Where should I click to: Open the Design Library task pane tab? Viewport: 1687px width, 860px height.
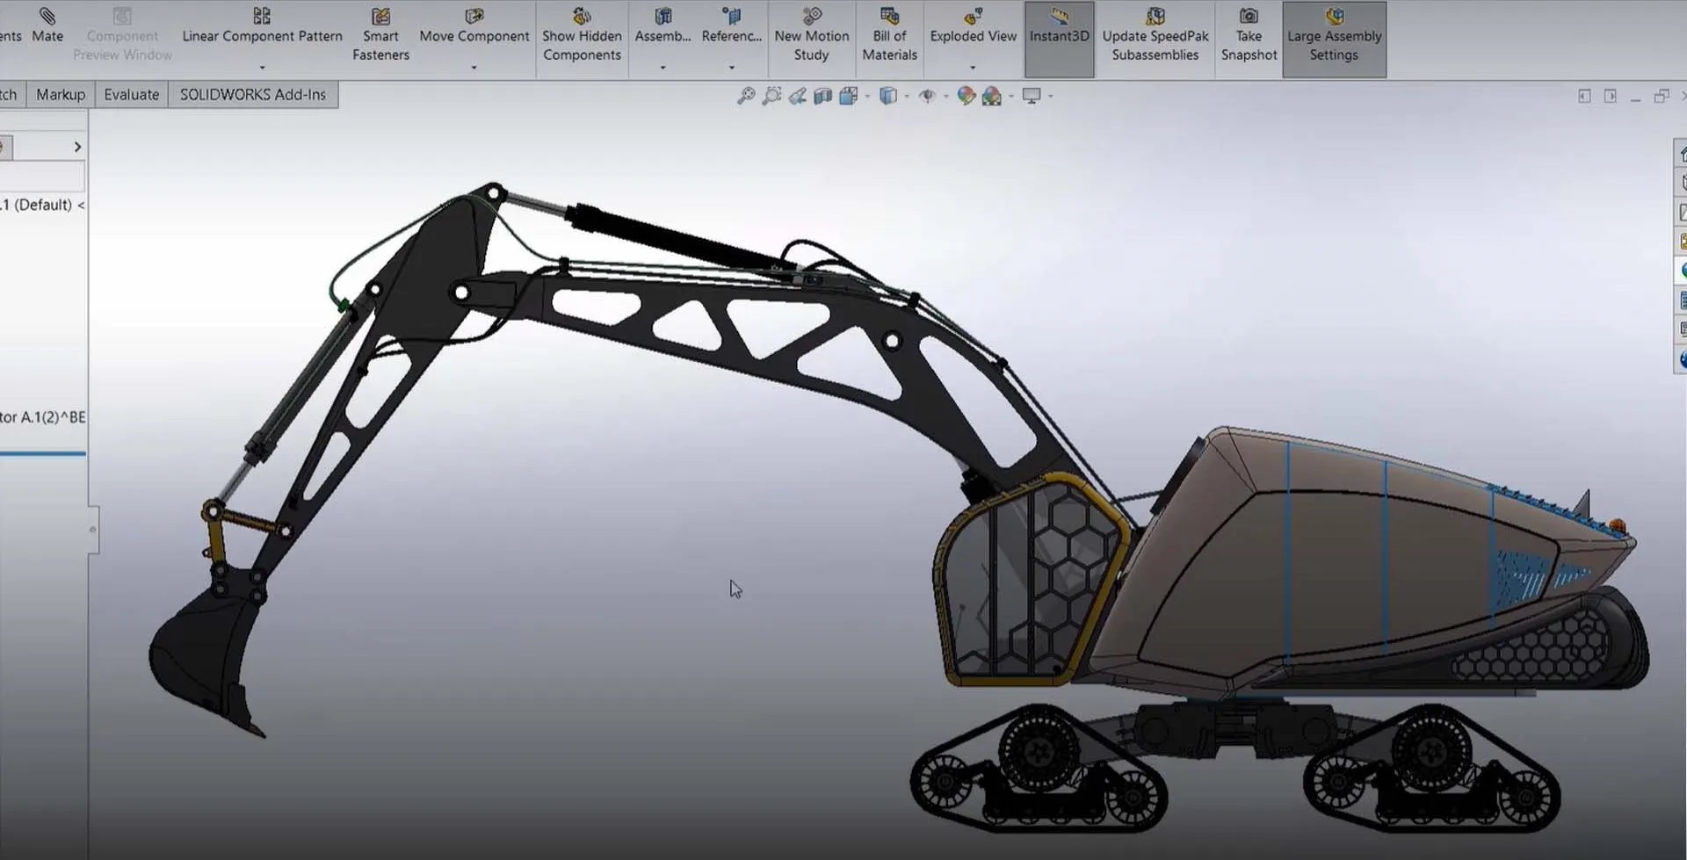click(x=1682, y=183)
